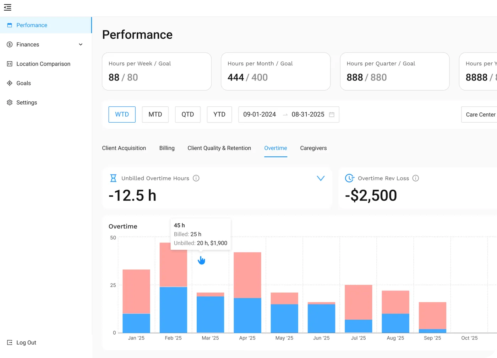This screenshot has width=497, height=358.
Task: Click the Feb '25 blue billed bar segment
Action: [173, 310]
